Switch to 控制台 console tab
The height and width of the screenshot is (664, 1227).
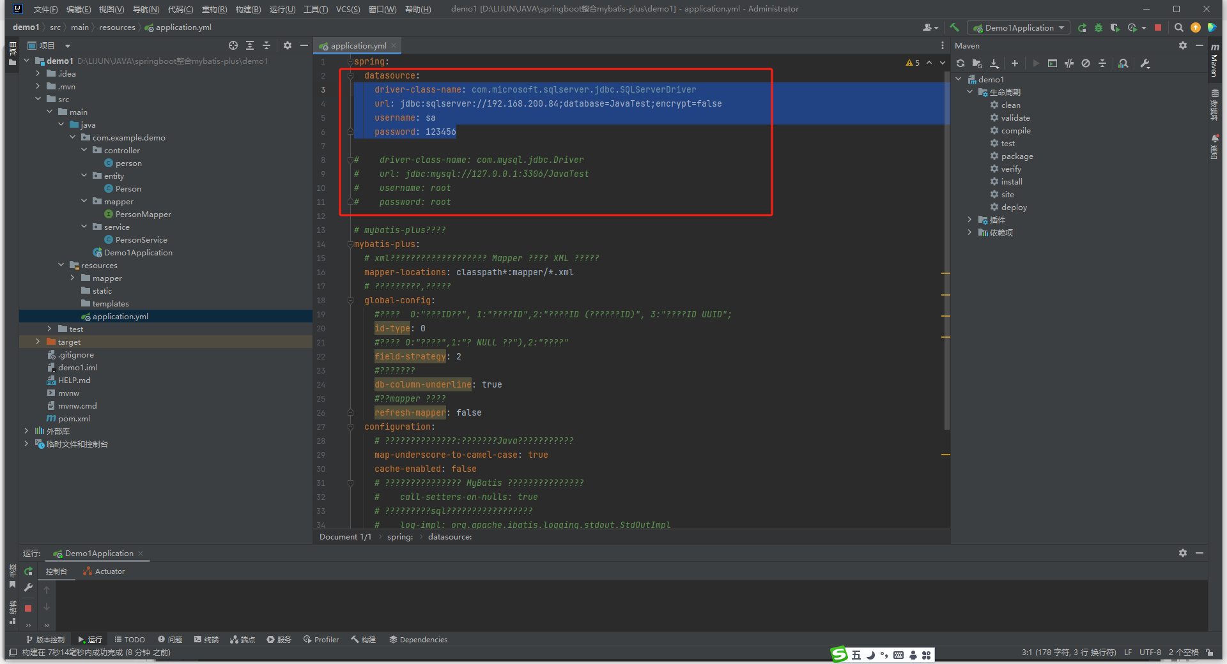tap(56, 571)
